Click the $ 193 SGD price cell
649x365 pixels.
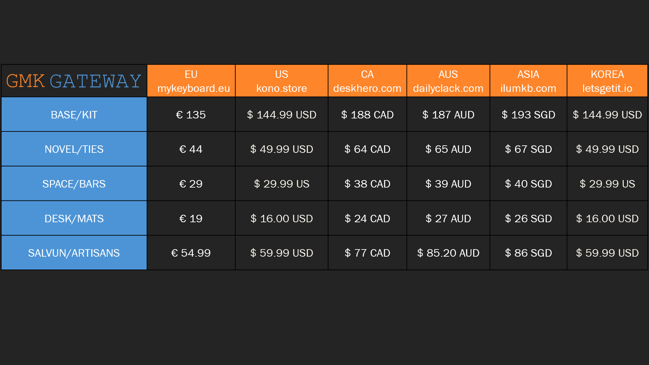pyautogui.click(x=528, y=115)
